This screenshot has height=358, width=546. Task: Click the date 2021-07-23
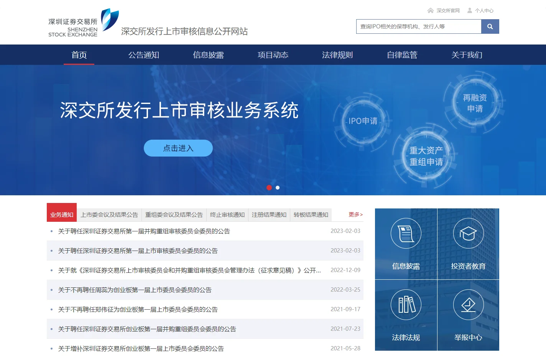pos(345,329)
